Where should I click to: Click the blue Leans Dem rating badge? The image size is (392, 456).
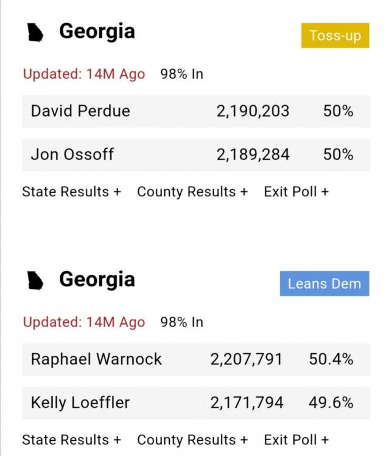(324, 283)
